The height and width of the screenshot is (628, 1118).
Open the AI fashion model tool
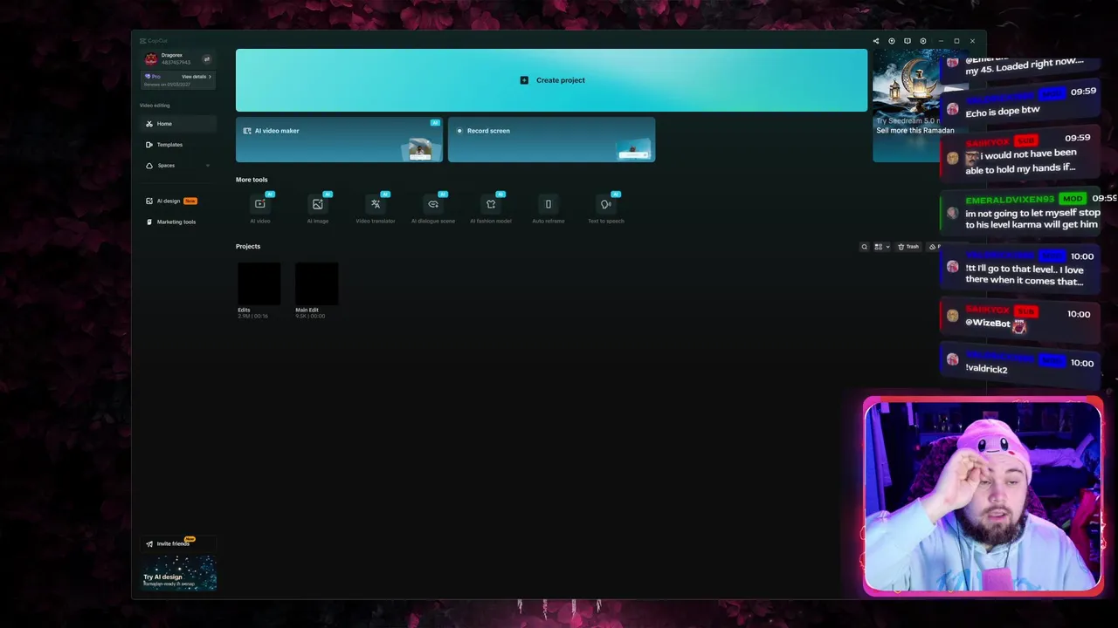[491, 208]
